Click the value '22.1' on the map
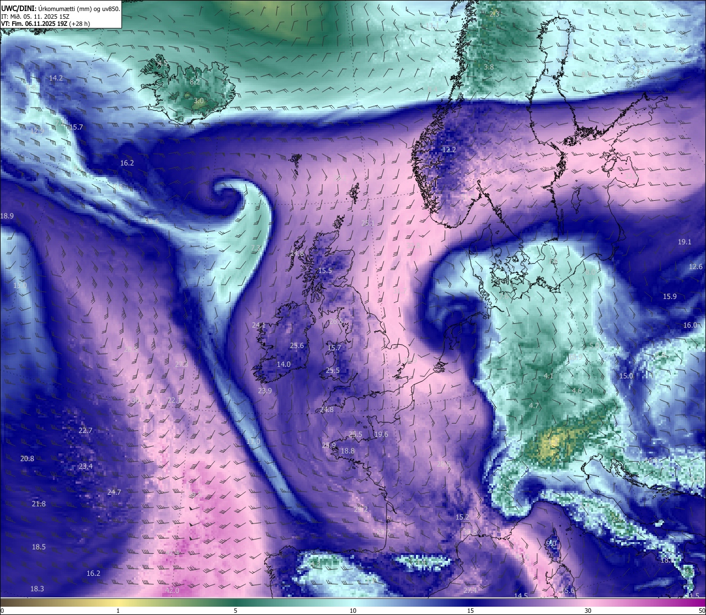Image resolution: width=706 pixels, height=615 pixels. (x=174, y=400)
